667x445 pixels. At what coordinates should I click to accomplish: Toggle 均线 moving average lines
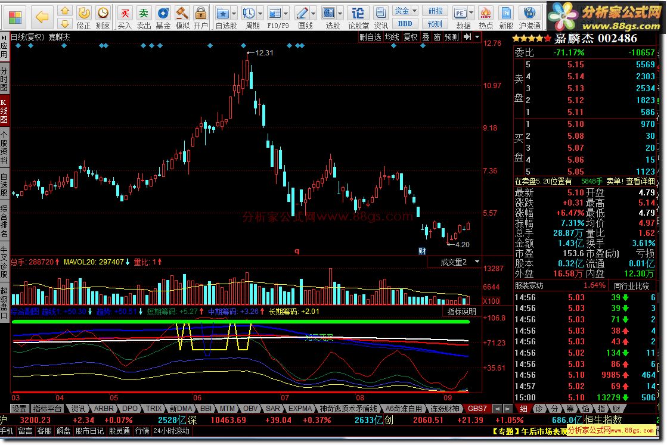coord(392,37)
